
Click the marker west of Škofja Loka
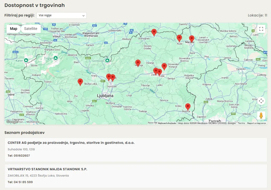pos(80,82)
